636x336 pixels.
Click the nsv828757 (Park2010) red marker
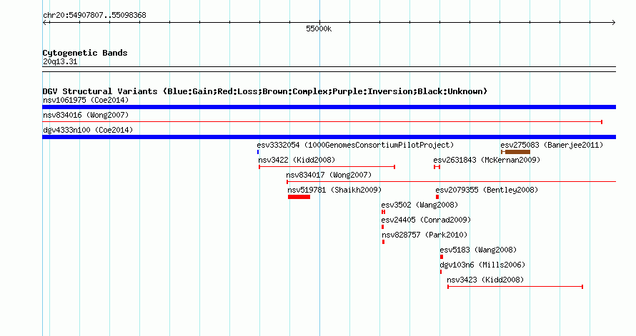coord(383,242)
